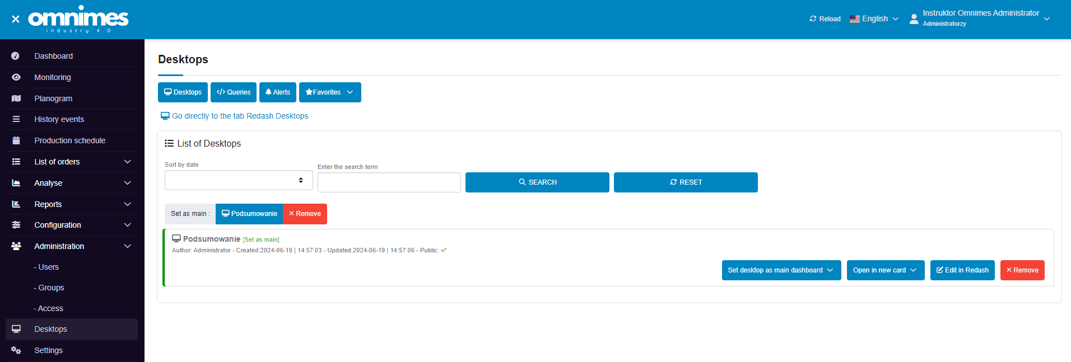Click the Public green checkmark
The image size is (1071, 362).
tap(444, 250)
